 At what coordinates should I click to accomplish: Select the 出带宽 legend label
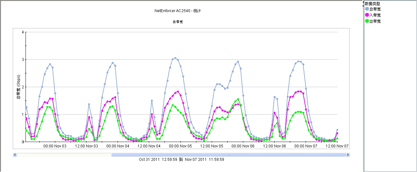click(375, 21)
